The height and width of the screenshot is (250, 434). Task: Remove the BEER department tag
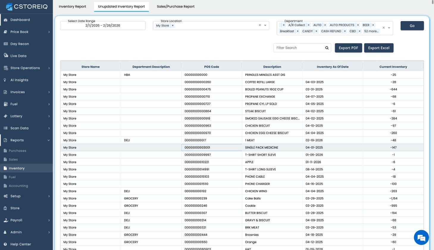click(x=373, y=25)
